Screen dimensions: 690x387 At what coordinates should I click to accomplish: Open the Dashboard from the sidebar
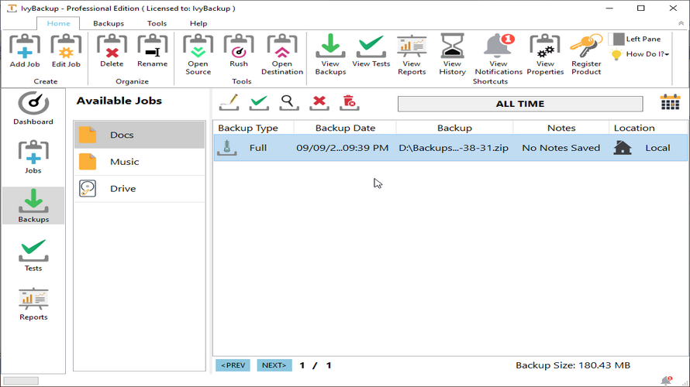click(x=33, y=108)
